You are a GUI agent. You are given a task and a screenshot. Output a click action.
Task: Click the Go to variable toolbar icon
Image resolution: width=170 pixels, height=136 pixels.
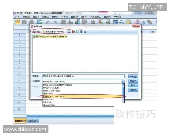[71, 22]
